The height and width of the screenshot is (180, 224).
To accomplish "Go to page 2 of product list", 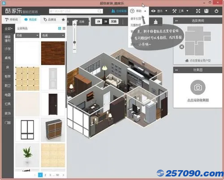I will click(x=45, y=175).
